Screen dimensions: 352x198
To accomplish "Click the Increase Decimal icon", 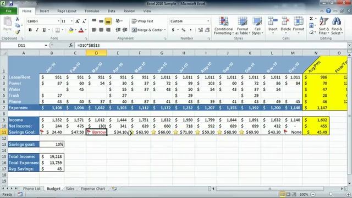I will click(200, 30).
